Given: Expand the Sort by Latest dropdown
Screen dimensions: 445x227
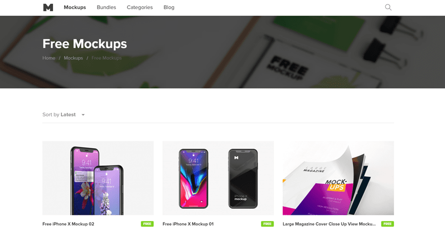Looking at the screenshot, I should click(x=64, y=115).
